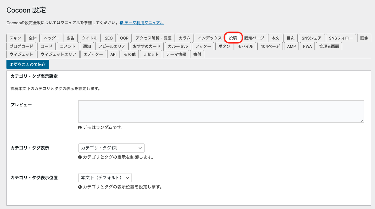This screenshot has width=375, height=209.
Task: Click the info icon beside 表示位置を設定します
Action: 80,187
